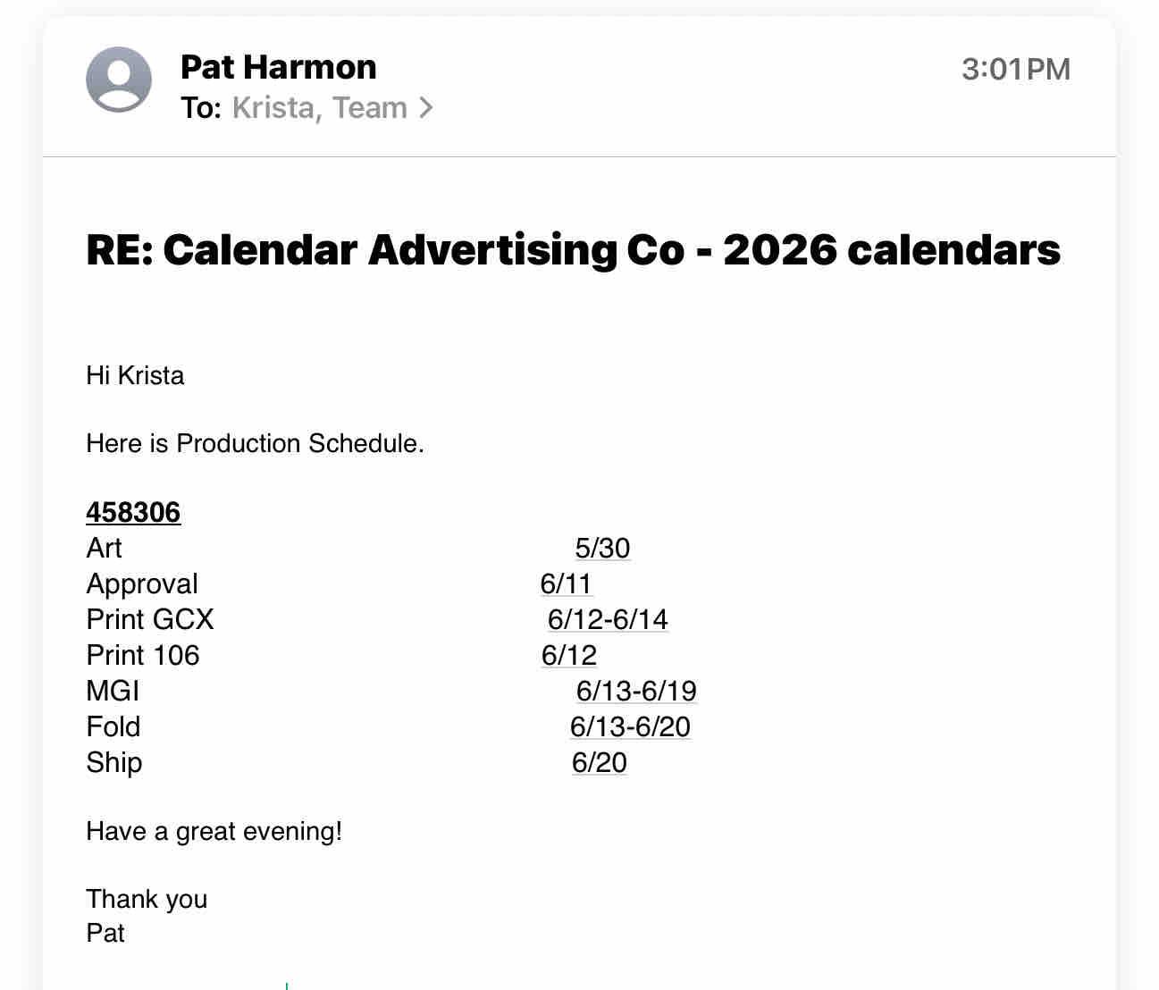1159x990 pixels.
Task: Click the 6/13-6/20 Fold date range
Action: click(630, 726)
